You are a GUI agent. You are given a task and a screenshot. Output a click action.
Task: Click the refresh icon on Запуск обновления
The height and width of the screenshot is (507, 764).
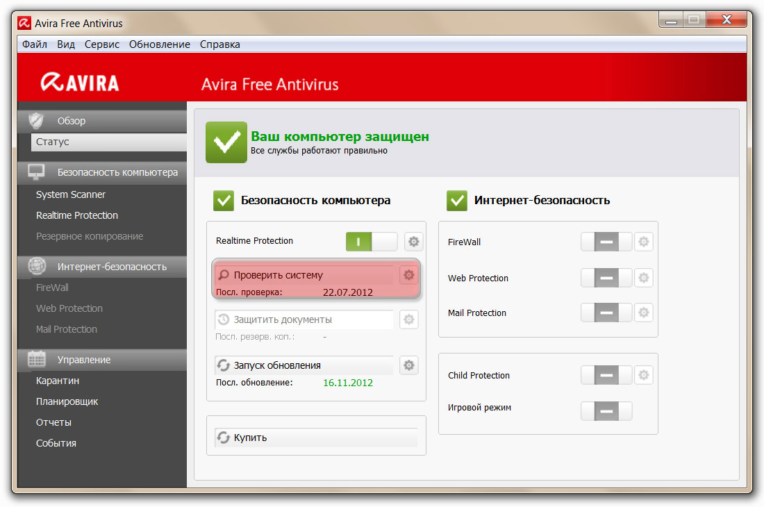(x=223, y=365)
